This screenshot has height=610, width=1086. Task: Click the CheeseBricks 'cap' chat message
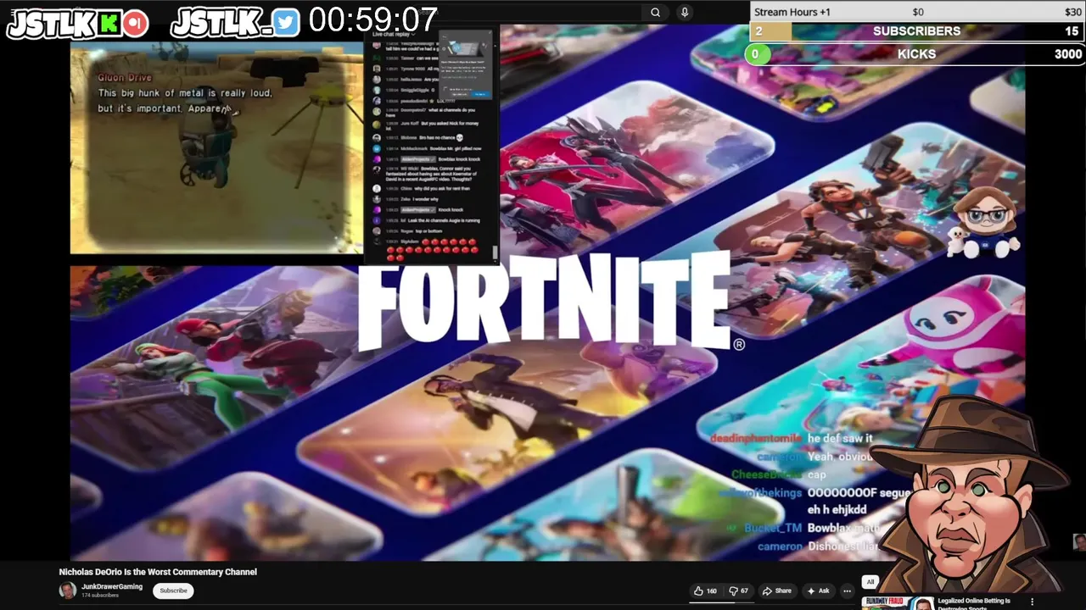click(817, 474)
